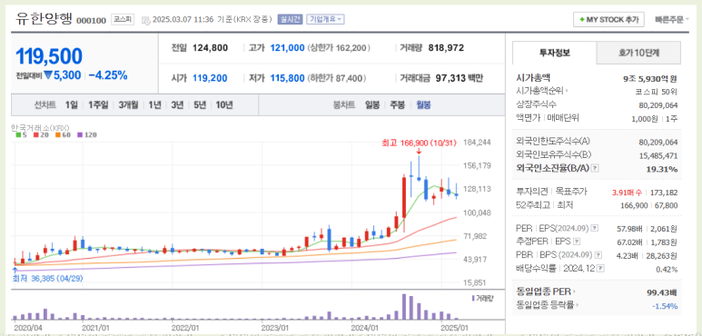The height and width of the screenshot is (336, 702).
Task: Click the help icon next to 추정PER EPS
Action: click(x=577, y=242)
